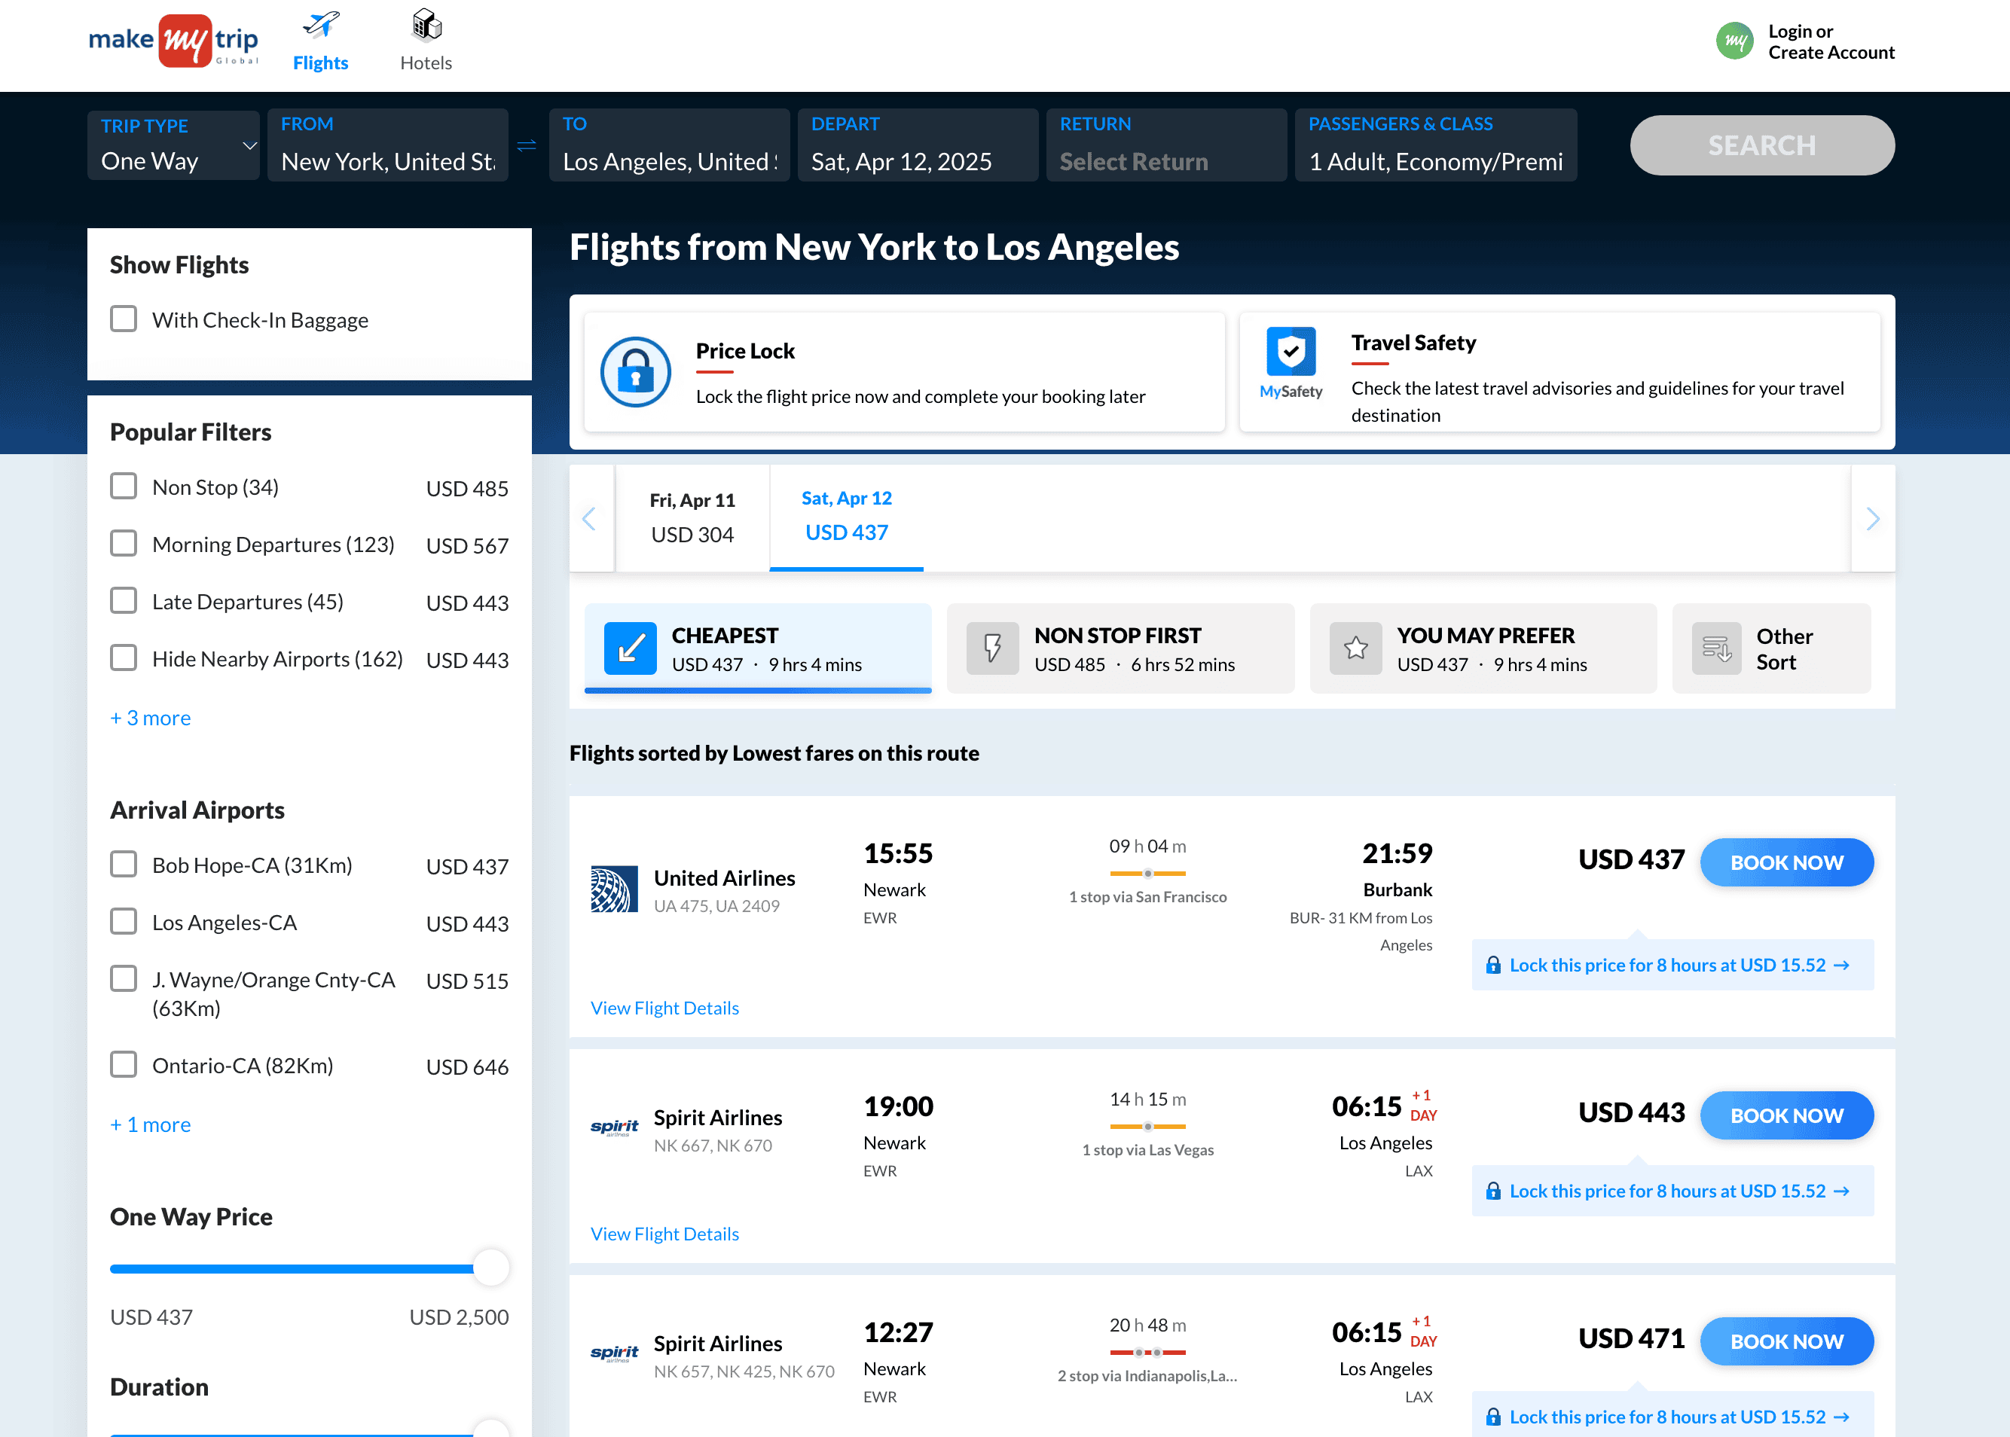Click the Search button

(x=1762, y=145)
